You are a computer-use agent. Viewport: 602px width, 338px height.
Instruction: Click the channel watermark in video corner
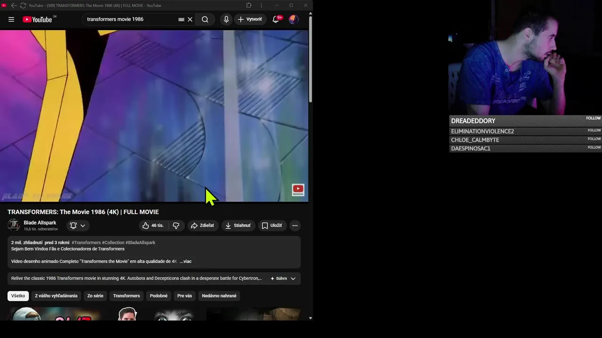[x=298, y=190]
